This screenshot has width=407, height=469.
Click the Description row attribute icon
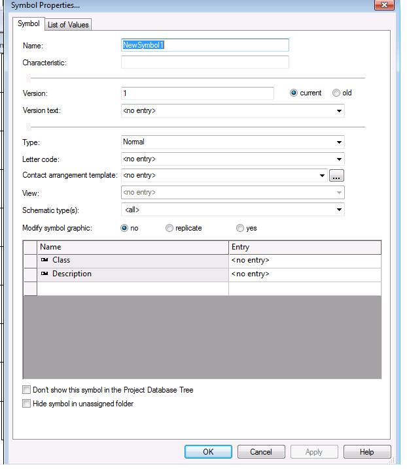[44, 274]
